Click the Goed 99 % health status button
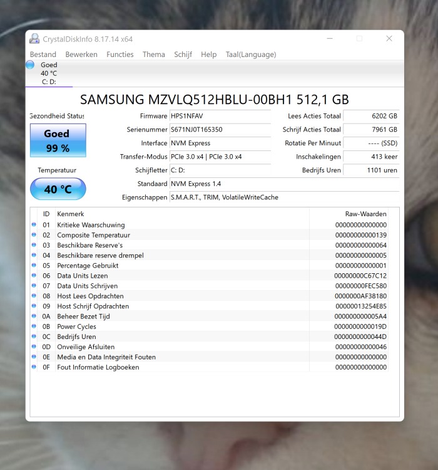Screen dimensions: 438x470 click(58, 140)
